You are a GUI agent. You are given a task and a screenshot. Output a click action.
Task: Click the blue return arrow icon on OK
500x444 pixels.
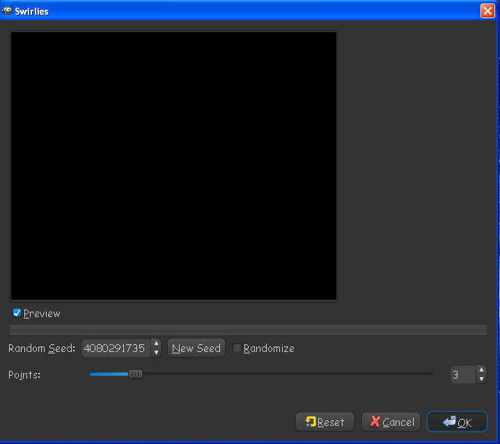point(448,422)
